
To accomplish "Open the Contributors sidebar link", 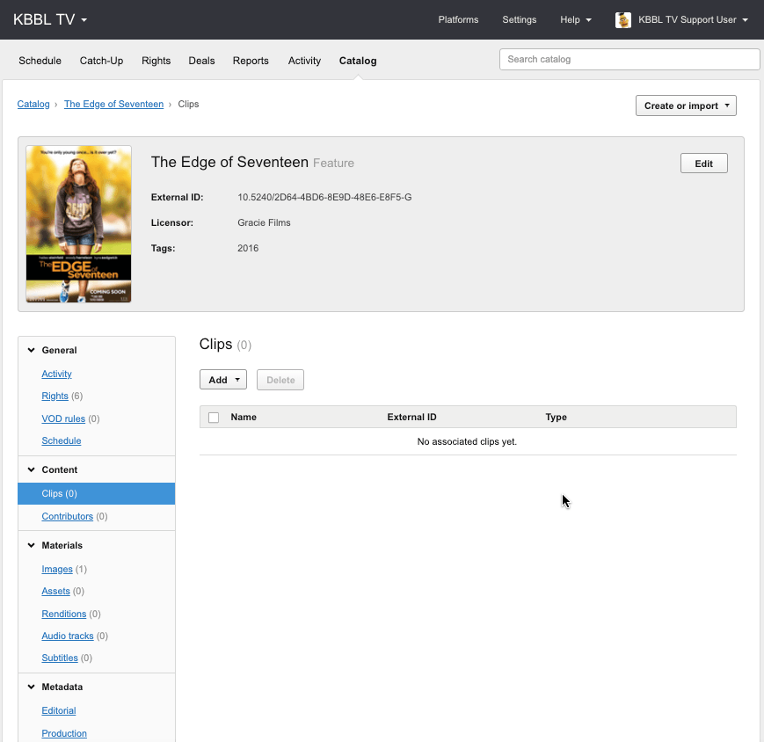I will pos(67,516).
